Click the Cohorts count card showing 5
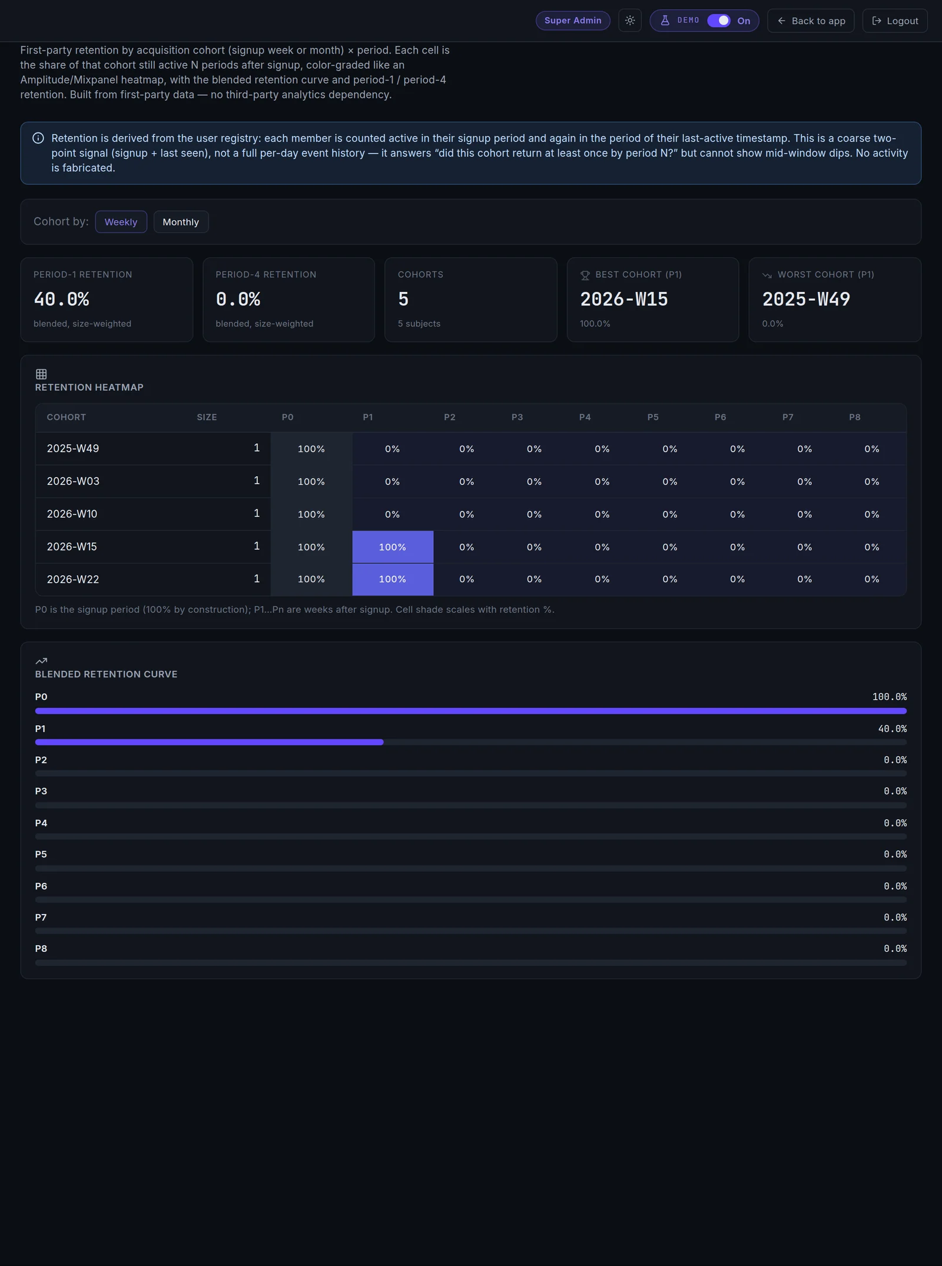The width and height of the screenshot is (942, 1266). [x=470, y=300]
